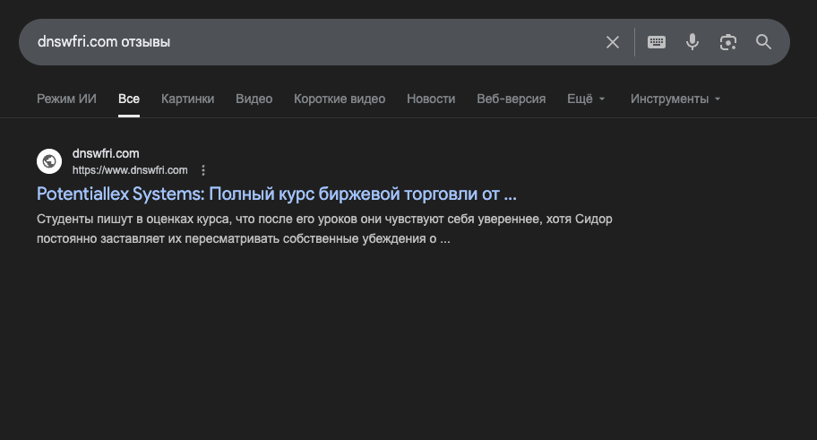Open search by image camera icon
817x440 pixels.
728,42
